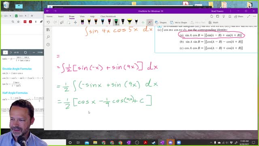259x146 pixels.
Task: Open Recycle Bin on desktop
Action: [6, 6]
